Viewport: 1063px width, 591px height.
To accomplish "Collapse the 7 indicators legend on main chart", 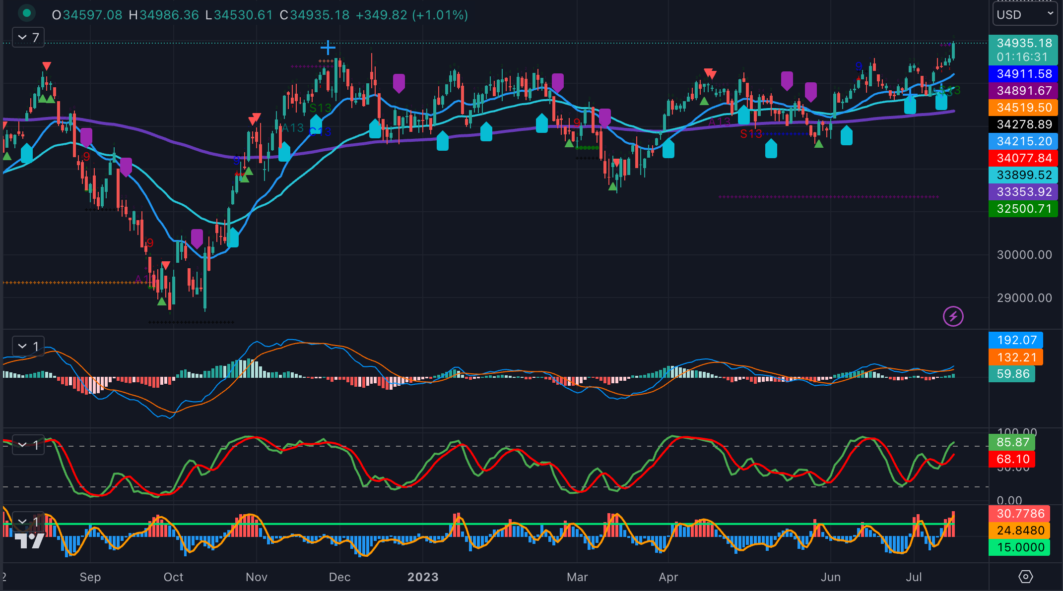I will tap(22, 38).
